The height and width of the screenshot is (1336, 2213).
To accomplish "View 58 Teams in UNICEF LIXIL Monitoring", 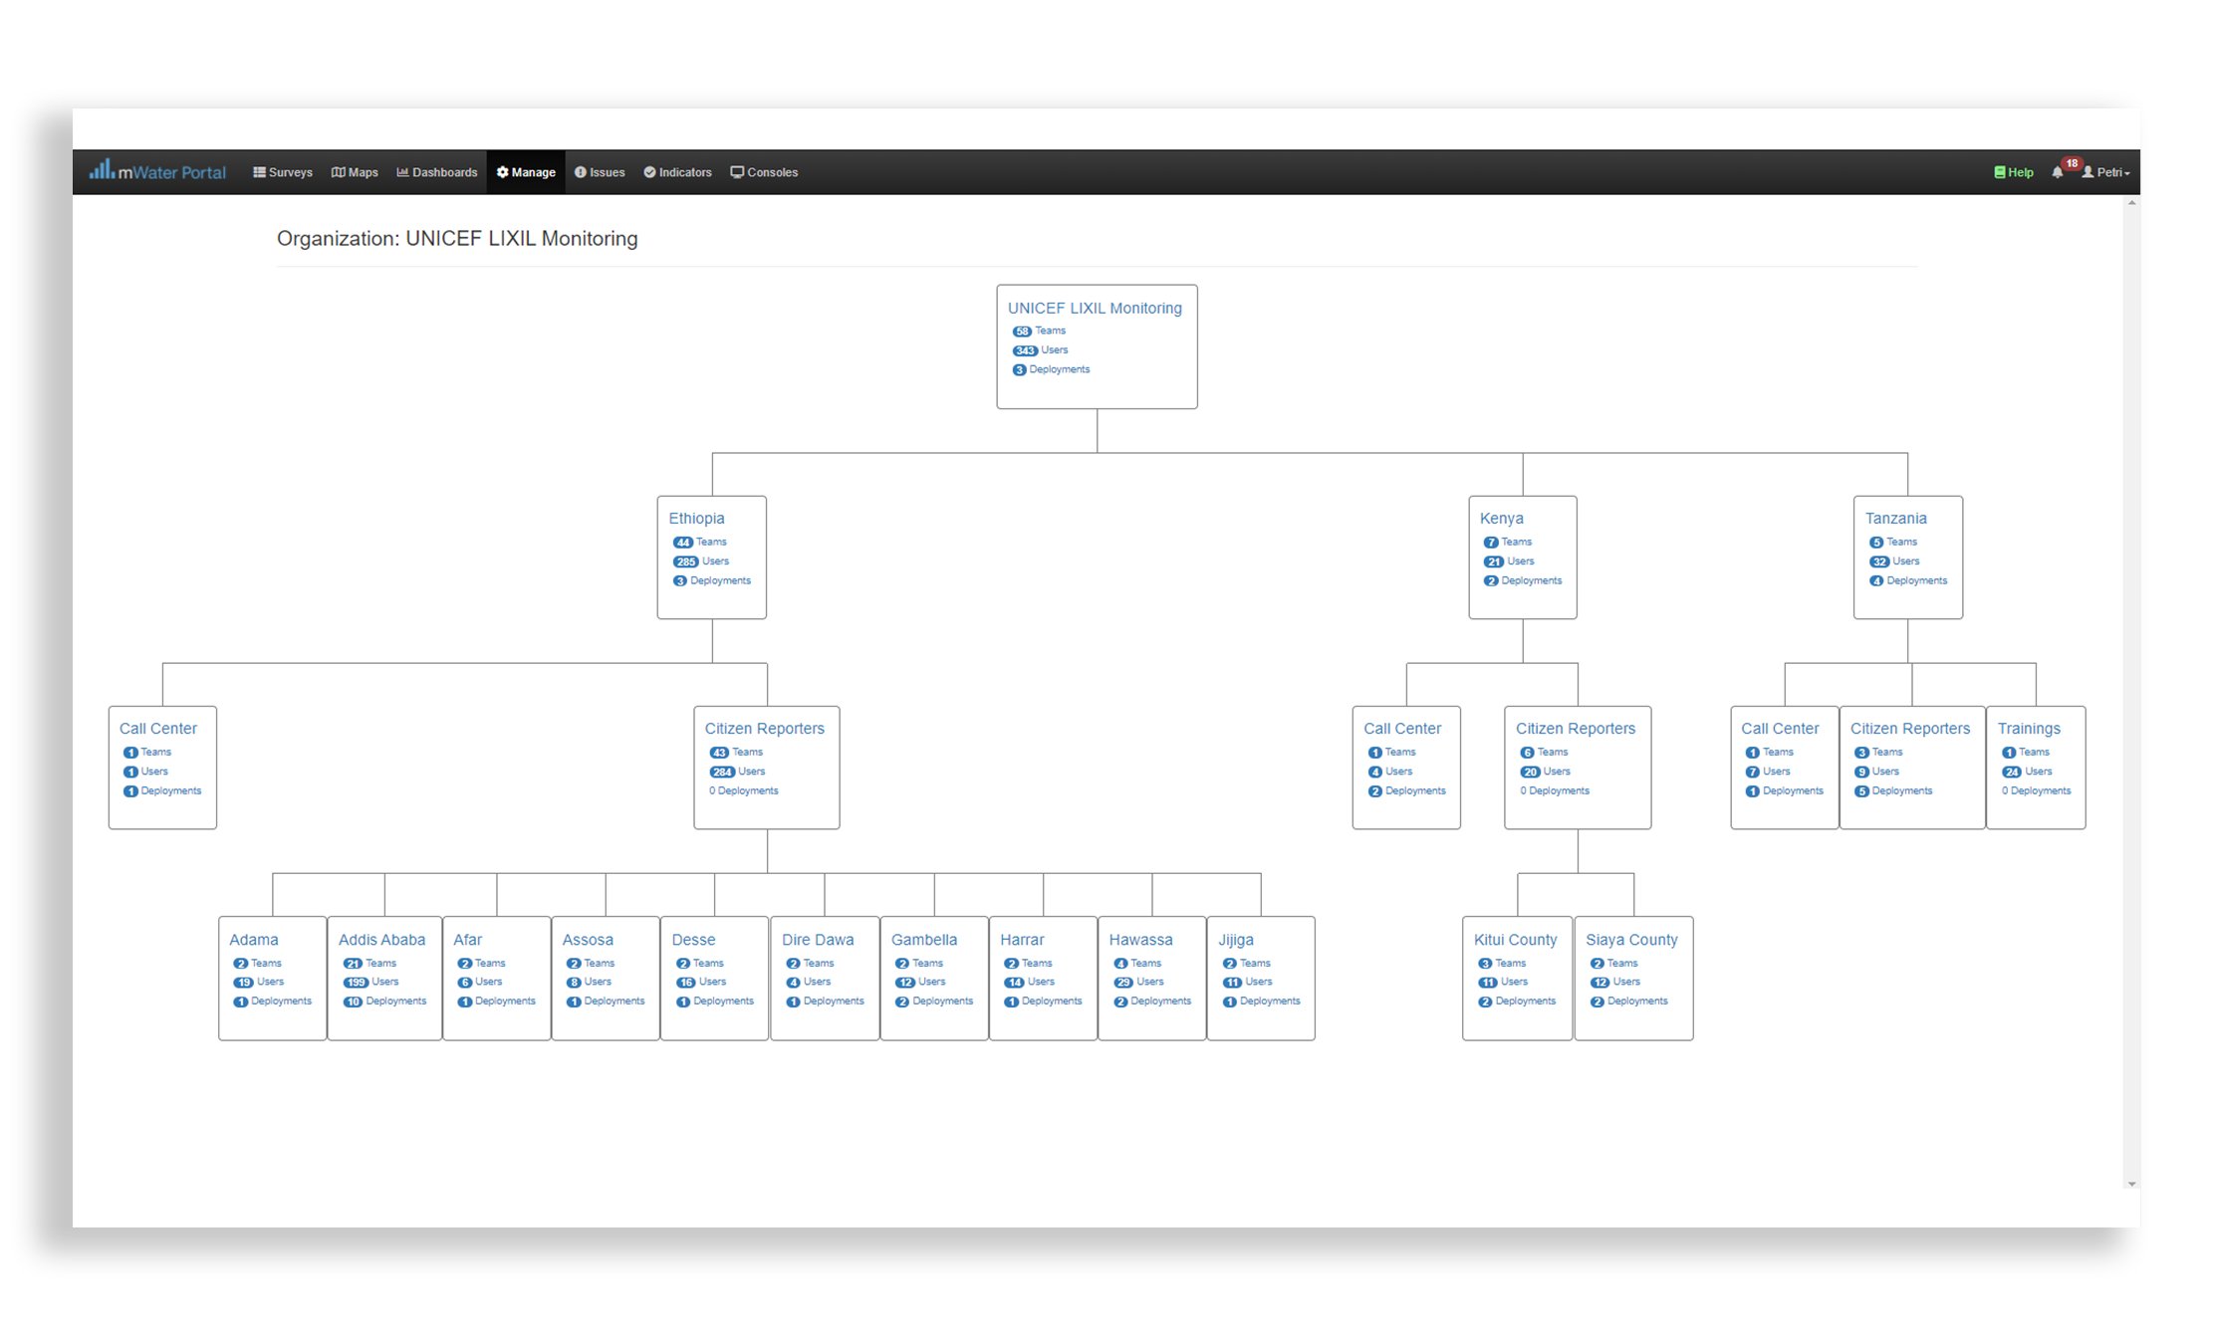I will 1039,331.
